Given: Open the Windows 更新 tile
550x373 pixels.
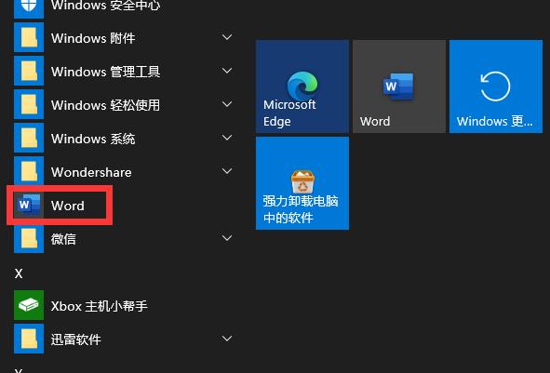Looking at the screenshot, I should (x=496, y=87).
